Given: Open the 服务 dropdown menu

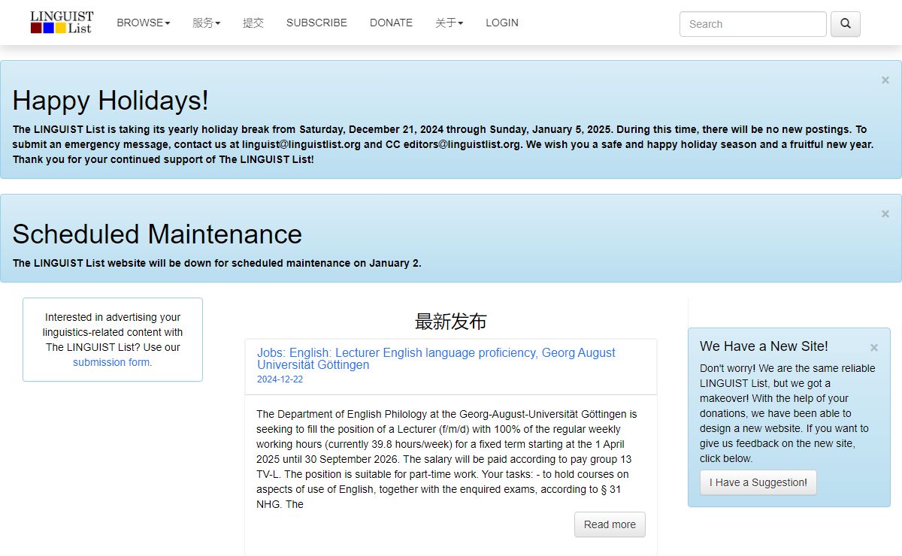Looking at the screenshot, I should [x=207, y=23].
